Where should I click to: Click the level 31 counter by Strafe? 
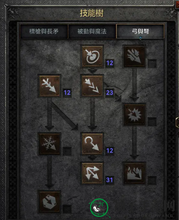(110, 180)
